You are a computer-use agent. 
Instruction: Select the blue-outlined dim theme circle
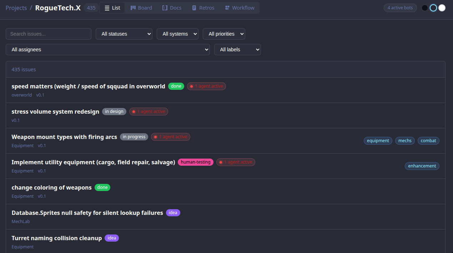click(433, 8)
